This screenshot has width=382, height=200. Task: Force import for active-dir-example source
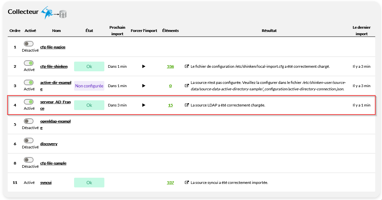(144, 86)
